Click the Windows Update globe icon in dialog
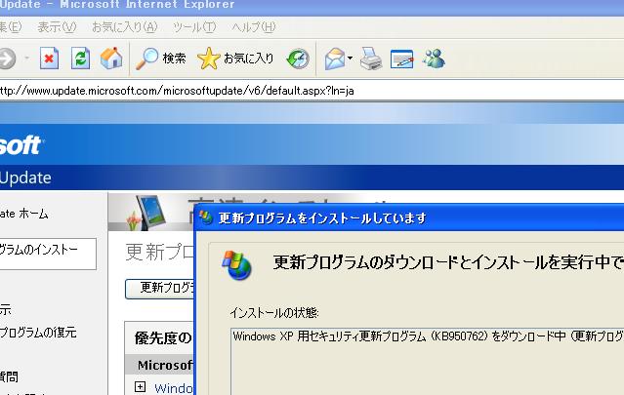This screenshot has width=624, height=395. tap(236, 265)
